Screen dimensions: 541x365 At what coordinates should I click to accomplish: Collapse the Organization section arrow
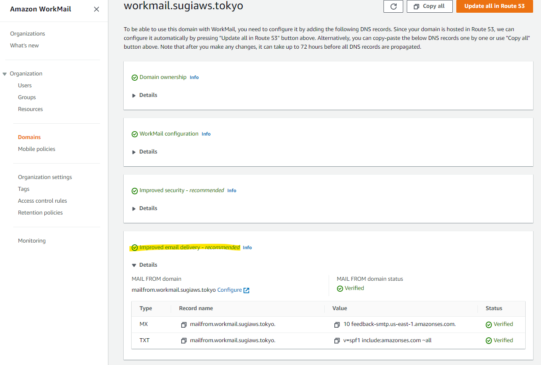click(x=5, y=74)
